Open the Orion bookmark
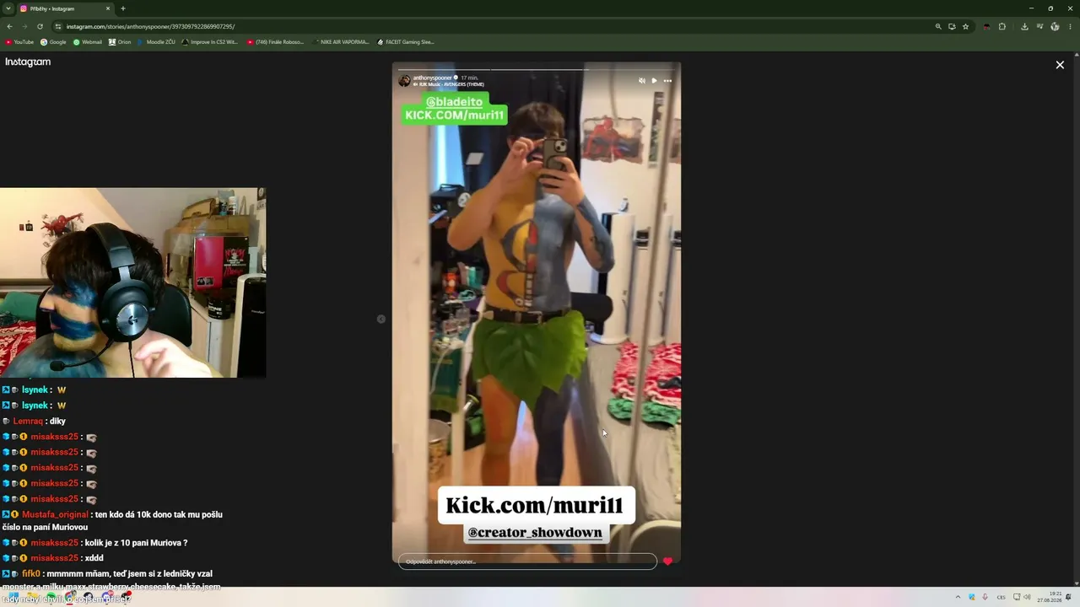 point(120,42)
